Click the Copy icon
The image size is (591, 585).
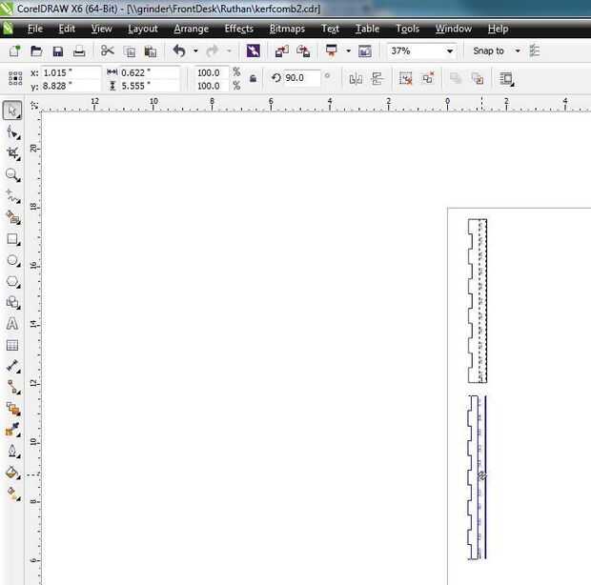(130, 51)
